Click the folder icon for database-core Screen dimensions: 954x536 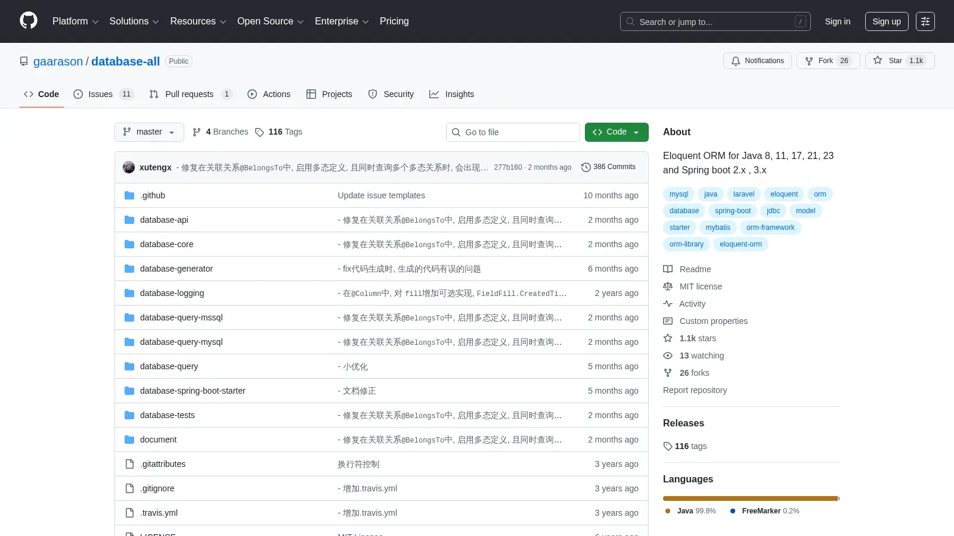(x=129, y=244)
